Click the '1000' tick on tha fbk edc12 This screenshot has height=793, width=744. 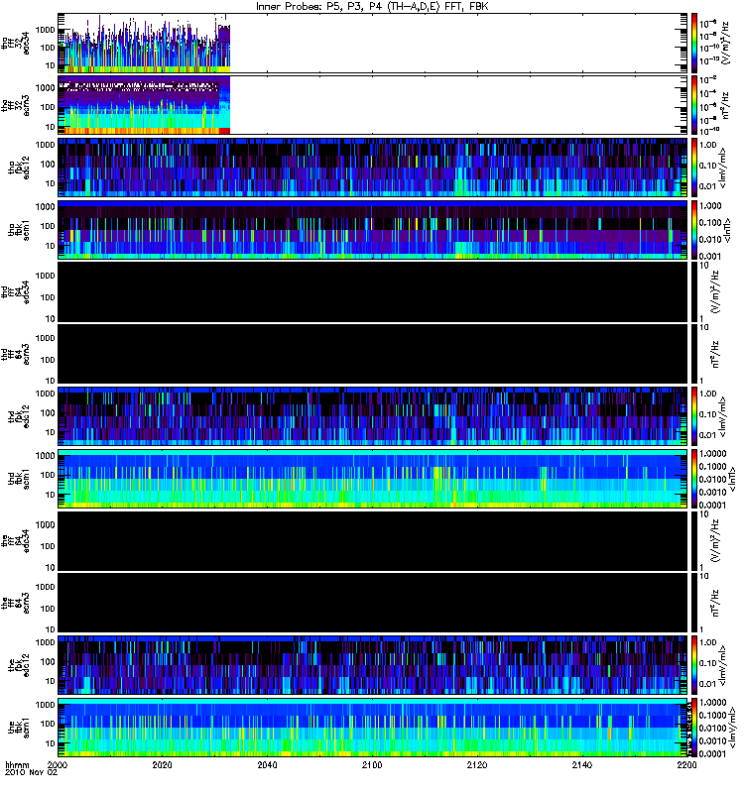click(x=46, y=145)
